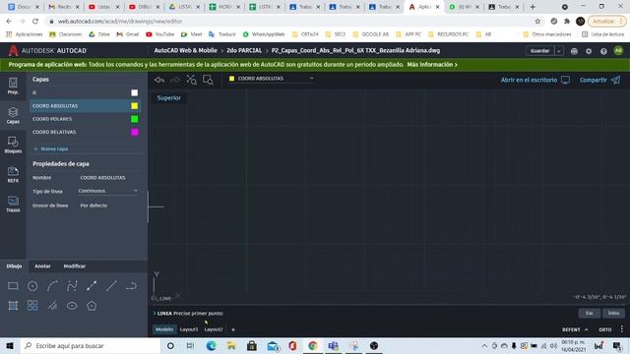Screen dimensions: 630x354
Task: Open the Prop. sidebar panel
Action: [13, 86]
